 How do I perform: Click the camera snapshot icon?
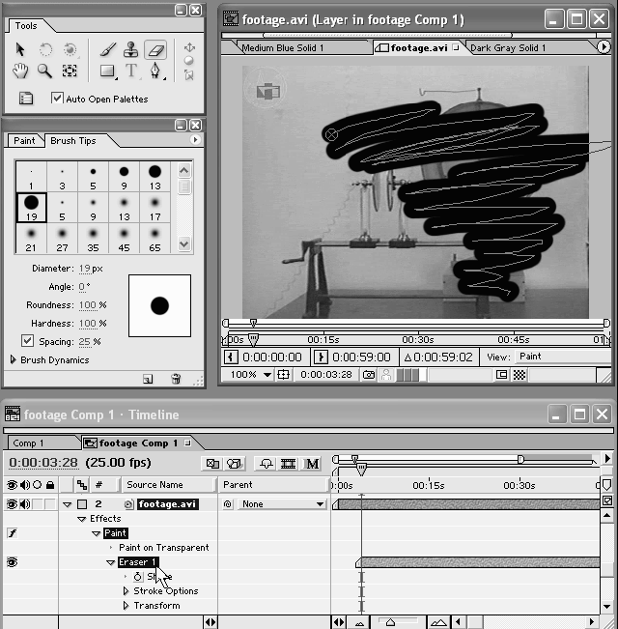click(x=369, y=375)
